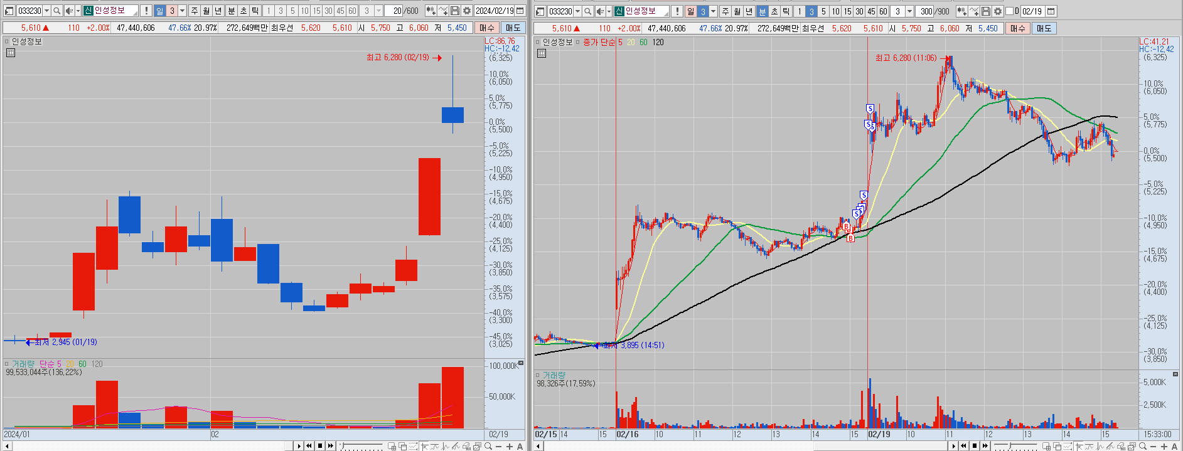Screen dimensions: 1183x451
Task: Click the minus zoom-out icon at left chart bottom
Action: click(x=499, y=447)
